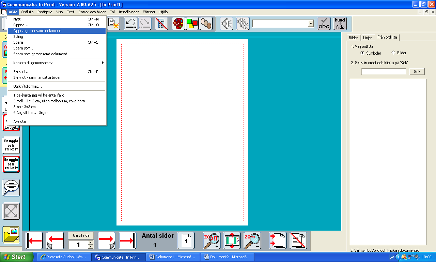Click the new document icon with star
This screenshot has height=262, width=436.
(x=113, y=24)
